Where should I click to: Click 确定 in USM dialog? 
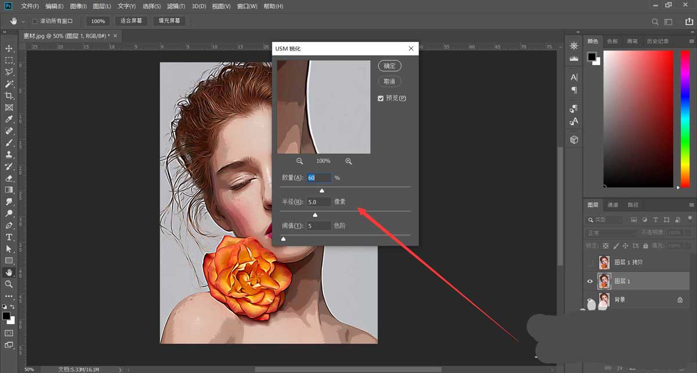(x=389, y=66)
